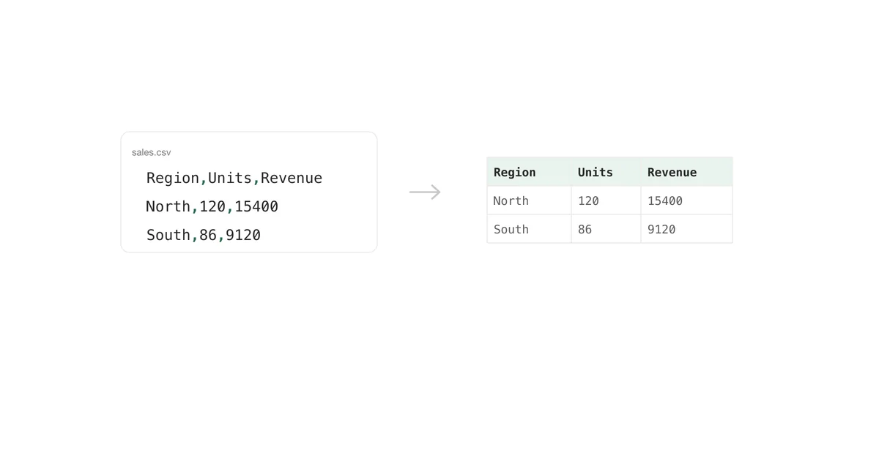The image size is (879, 461).
Task: Select the CSV line "Region,Units,Revenue"
Action: point(234,178)
